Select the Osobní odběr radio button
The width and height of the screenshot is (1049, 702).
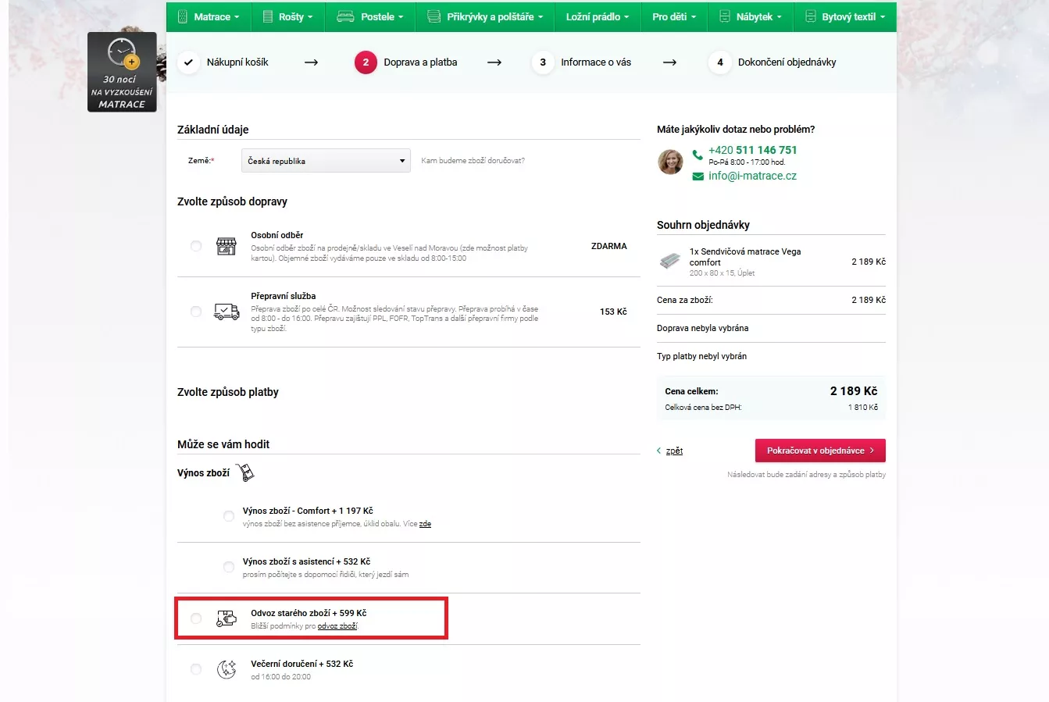point(196,246)
